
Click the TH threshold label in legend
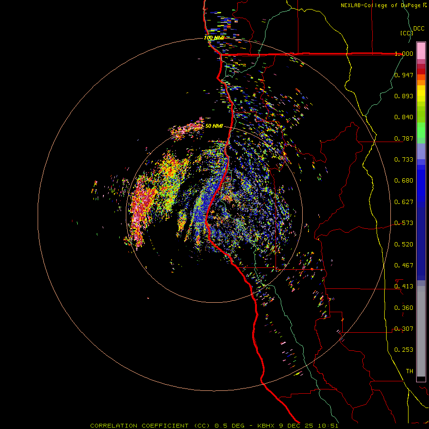409,371
